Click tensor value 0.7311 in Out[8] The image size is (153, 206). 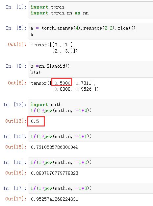(x=83, y=83)
